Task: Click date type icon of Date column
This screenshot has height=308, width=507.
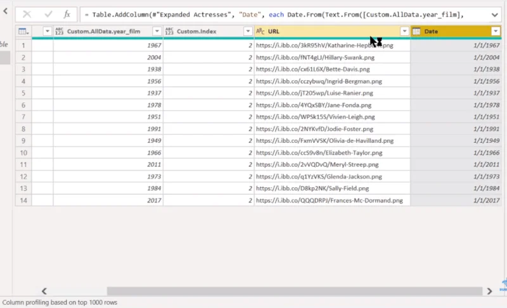Action: click(416, 31)
